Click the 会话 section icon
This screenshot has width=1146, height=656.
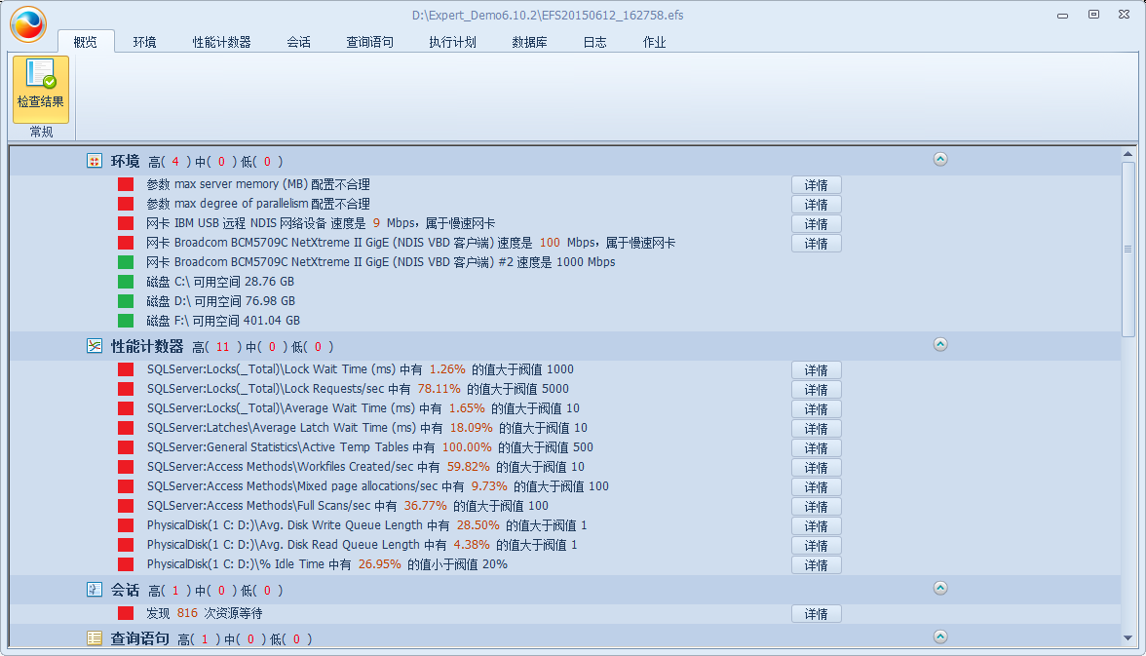[x=95, y=590]
